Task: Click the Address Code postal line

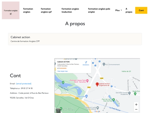Action: (x=29, y=93)
